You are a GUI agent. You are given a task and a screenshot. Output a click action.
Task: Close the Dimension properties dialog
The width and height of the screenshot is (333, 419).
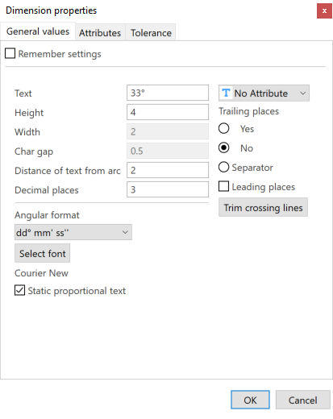(x=324, y=11)
